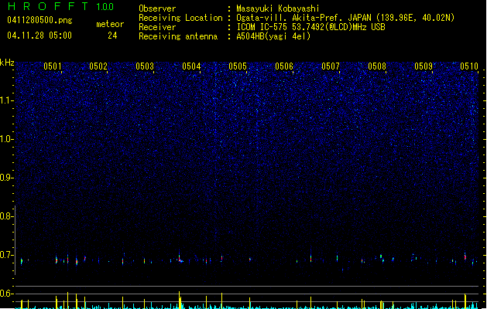Click the ICOM IC-575 receiver text
The image size is (487, 309).
tap(310, 27)
